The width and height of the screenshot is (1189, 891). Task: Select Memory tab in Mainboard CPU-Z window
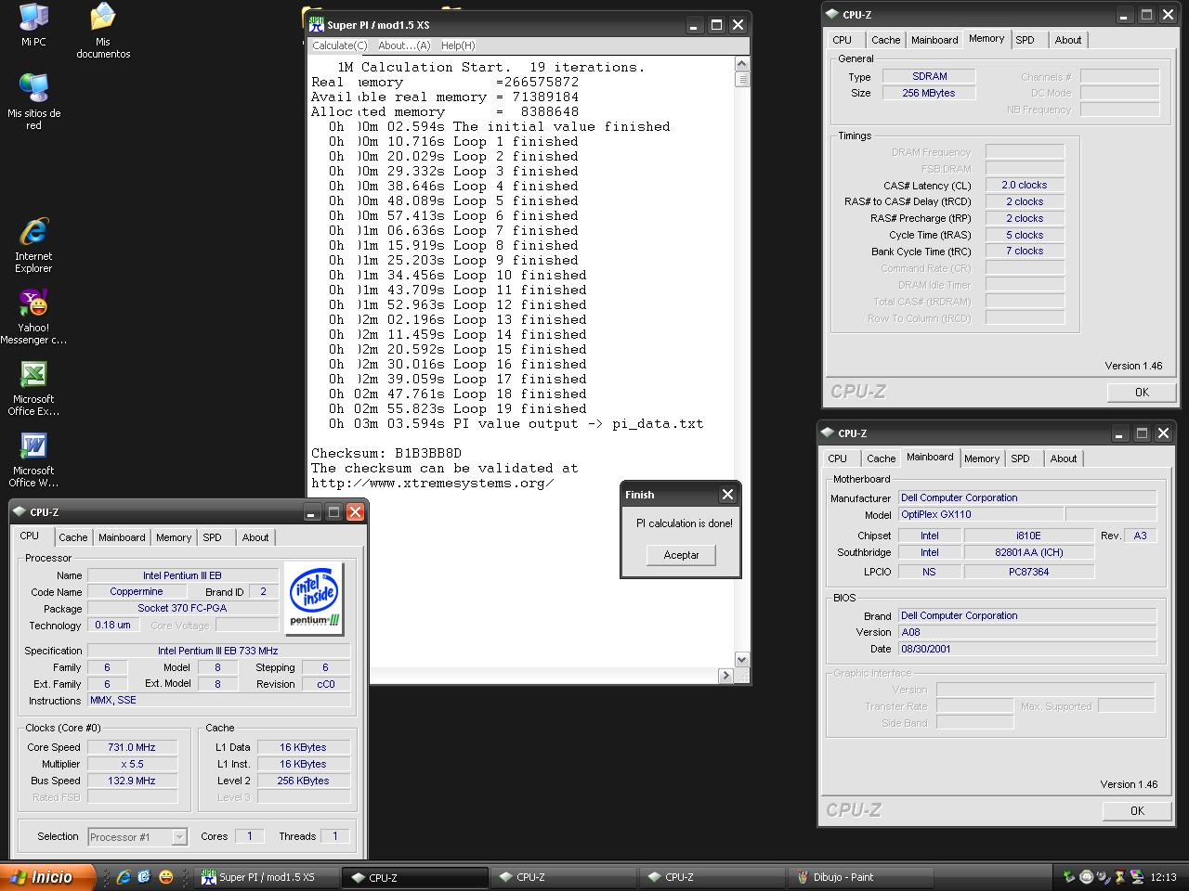(x=982, y=458)
